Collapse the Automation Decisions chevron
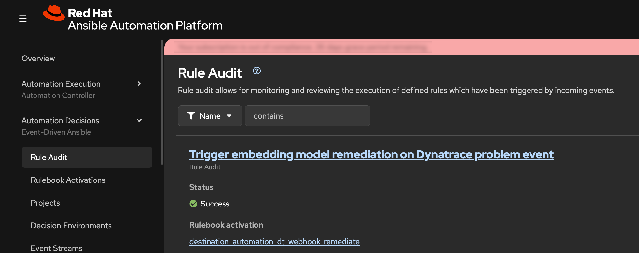This screenshot has width=639, height=253. (139, 120)
